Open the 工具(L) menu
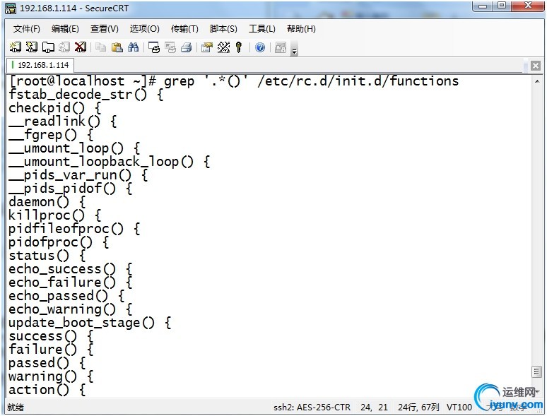547x416 pixels. click(262, 29)
